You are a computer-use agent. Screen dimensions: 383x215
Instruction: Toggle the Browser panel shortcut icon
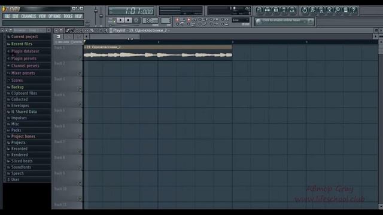[284, 10]
